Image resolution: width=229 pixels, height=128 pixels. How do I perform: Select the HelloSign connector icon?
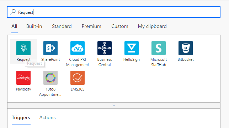[x=132, y=48]
